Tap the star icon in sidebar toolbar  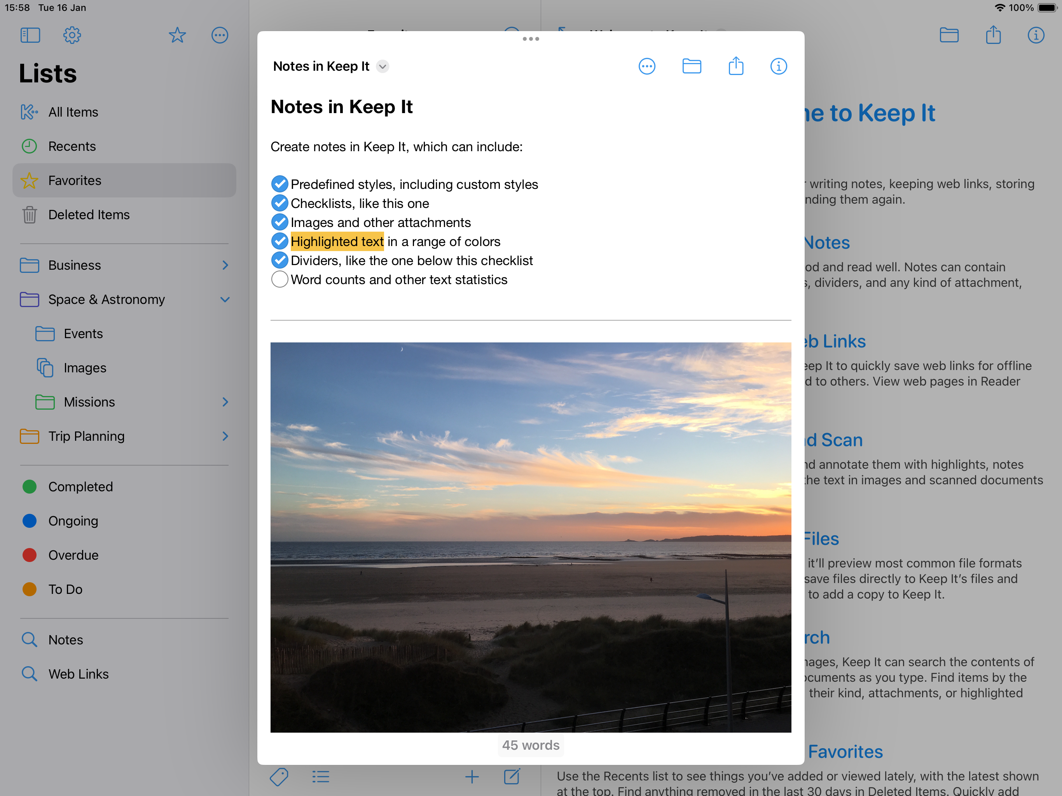pyautogui.click(x=177, y=35)
